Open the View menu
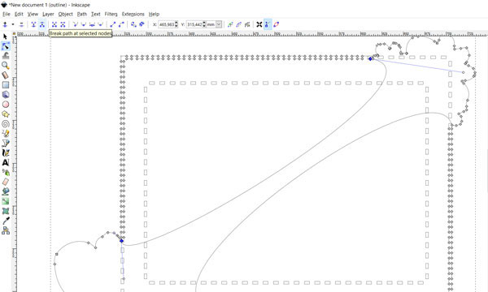The height and width of the screenshot is (292, 488). [33, 14]
